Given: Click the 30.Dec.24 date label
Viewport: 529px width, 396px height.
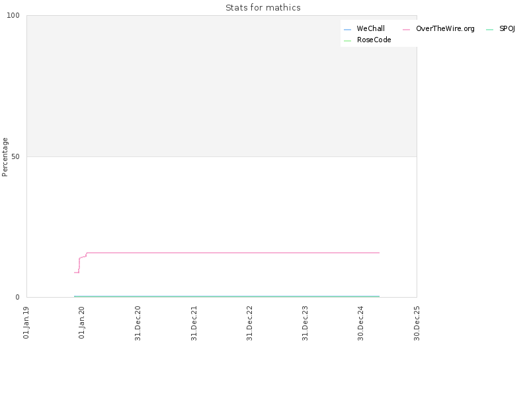Looking at the screenshot, I should 360,323.
